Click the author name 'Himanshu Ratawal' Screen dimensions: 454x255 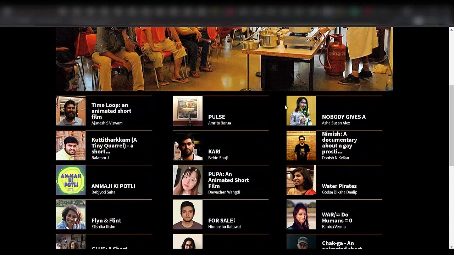(x=225, y=227)
